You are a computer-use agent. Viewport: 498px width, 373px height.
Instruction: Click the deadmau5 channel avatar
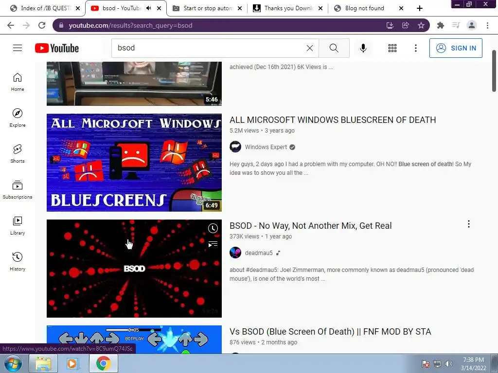235,253
